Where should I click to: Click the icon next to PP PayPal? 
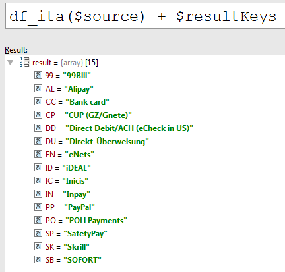38,207
